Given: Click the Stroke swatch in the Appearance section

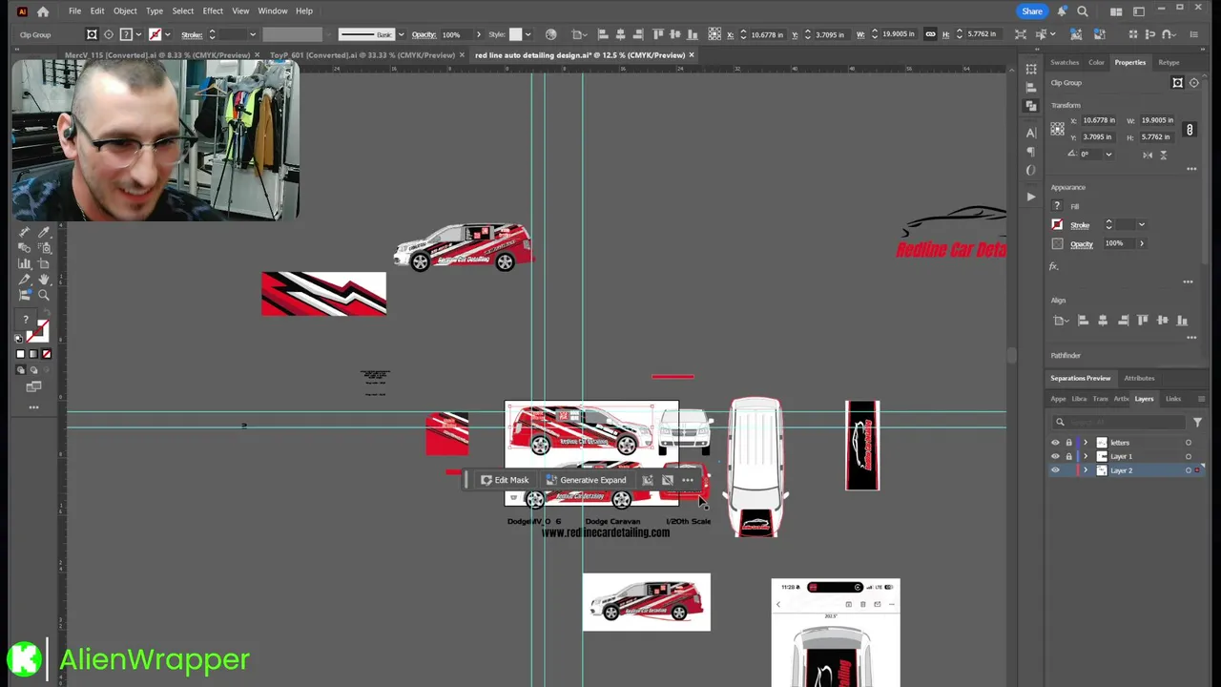Looking at the screenshot, I should pos(1057,225).
